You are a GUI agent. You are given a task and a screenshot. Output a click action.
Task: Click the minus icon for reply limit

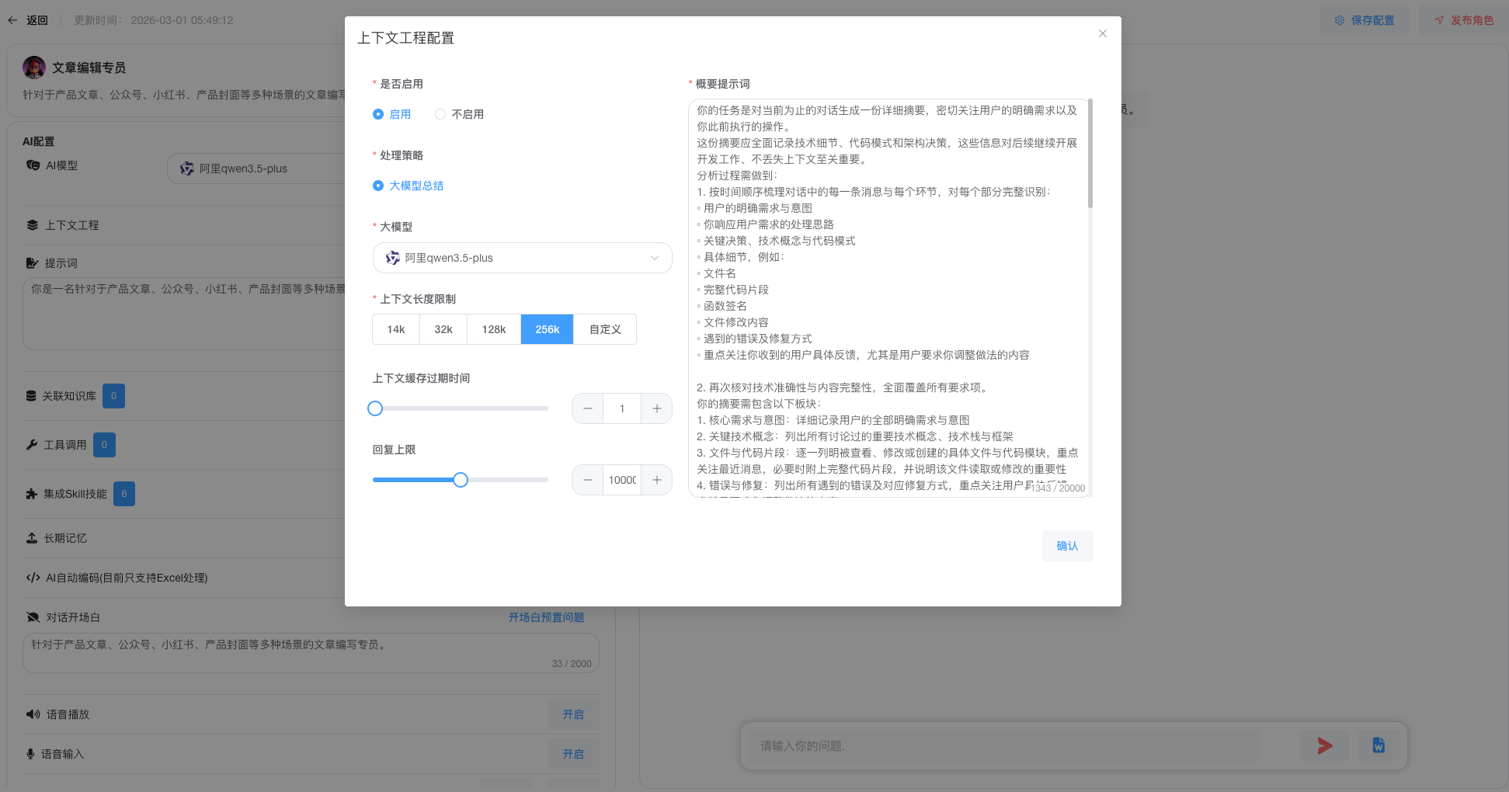(x=588, y=480)
